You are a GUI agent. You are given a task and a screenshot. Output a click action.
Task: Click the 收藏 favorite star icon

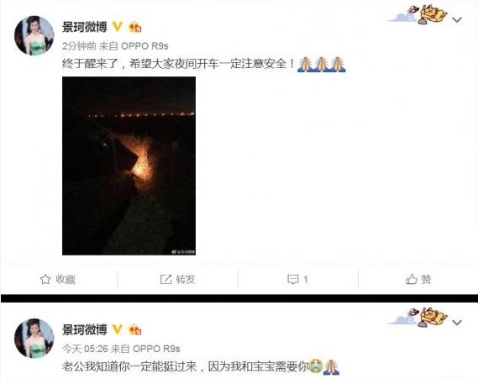tap(45, 279)
